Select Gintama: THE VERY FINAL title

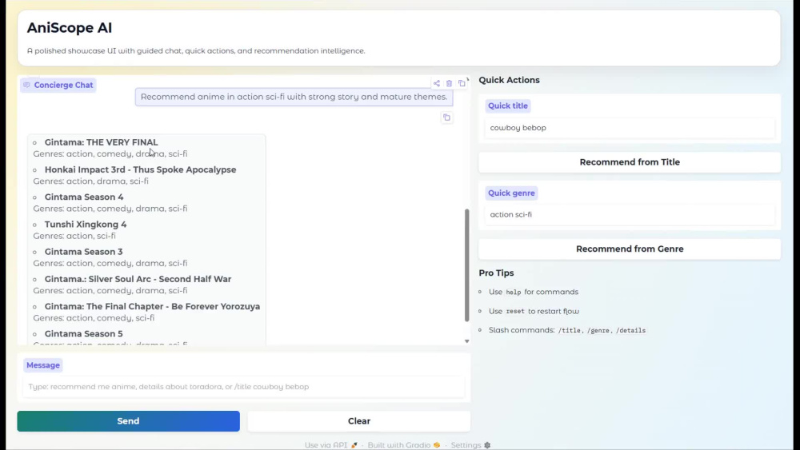pyautogui.click(x=101, y=142)
